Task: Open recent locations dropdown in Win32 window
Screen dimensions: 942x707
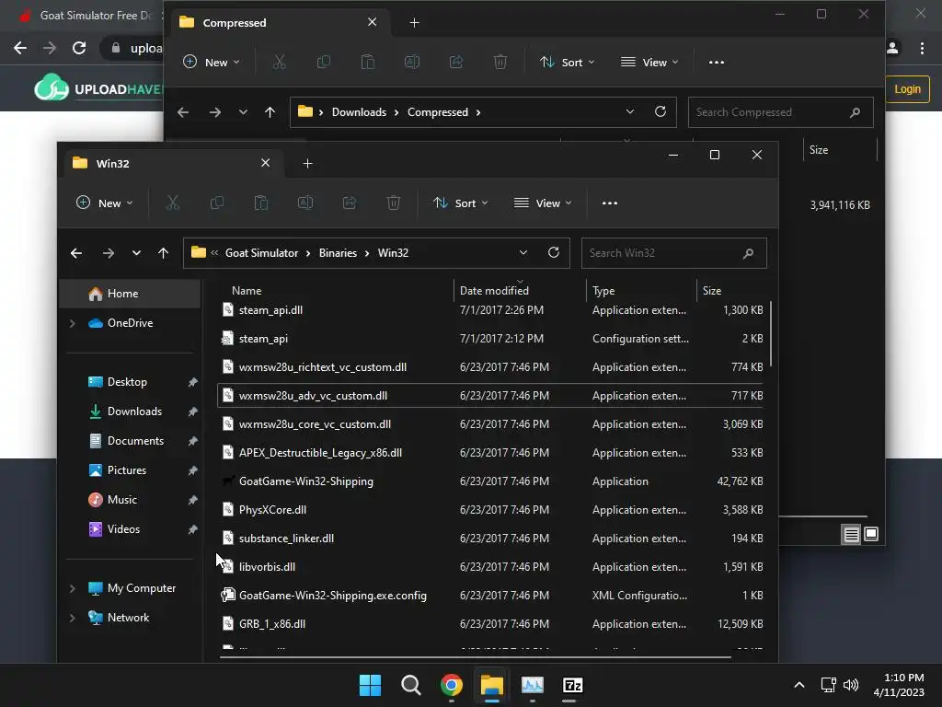Action: click(x=136, y=253)
